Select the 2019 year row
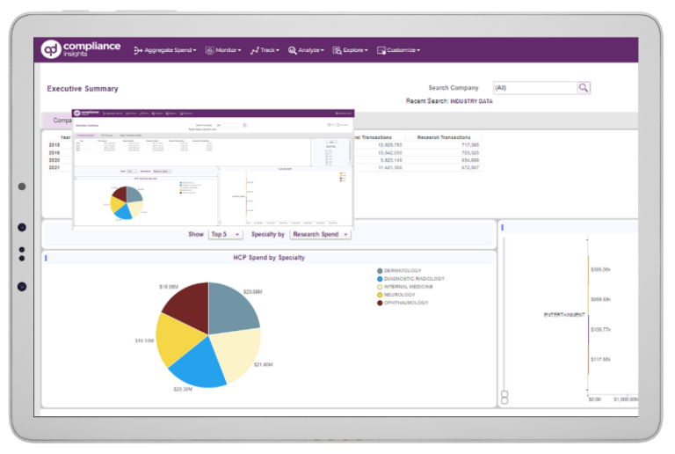The image size is (675, 454). pyautogui.click(x=54, y=153)
